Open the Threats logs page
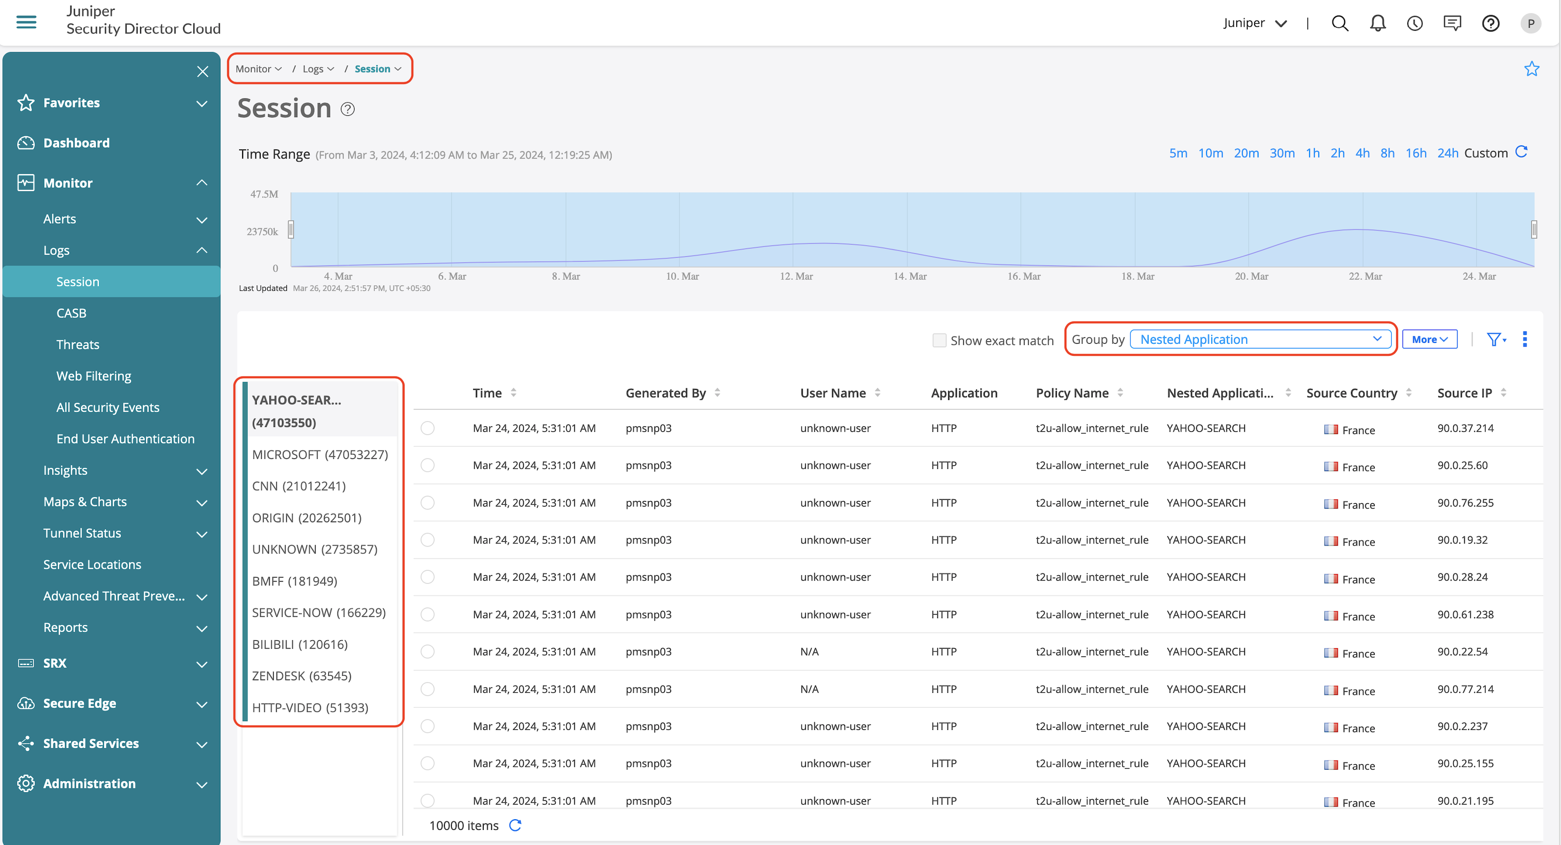Screen dimensions: 1561x845 [78, 344]
